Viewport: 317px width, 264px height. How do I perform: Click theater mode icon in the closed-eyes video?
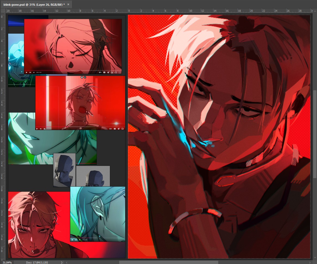[x=116, y=72]
